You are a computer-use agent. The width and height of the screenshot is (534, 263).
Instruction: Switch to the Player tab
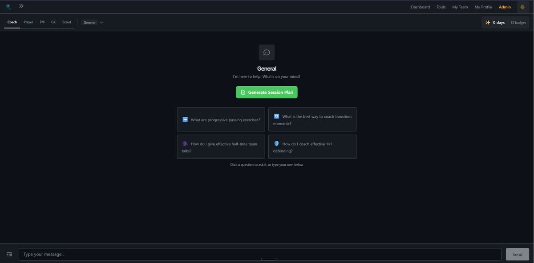coord(28,22)
